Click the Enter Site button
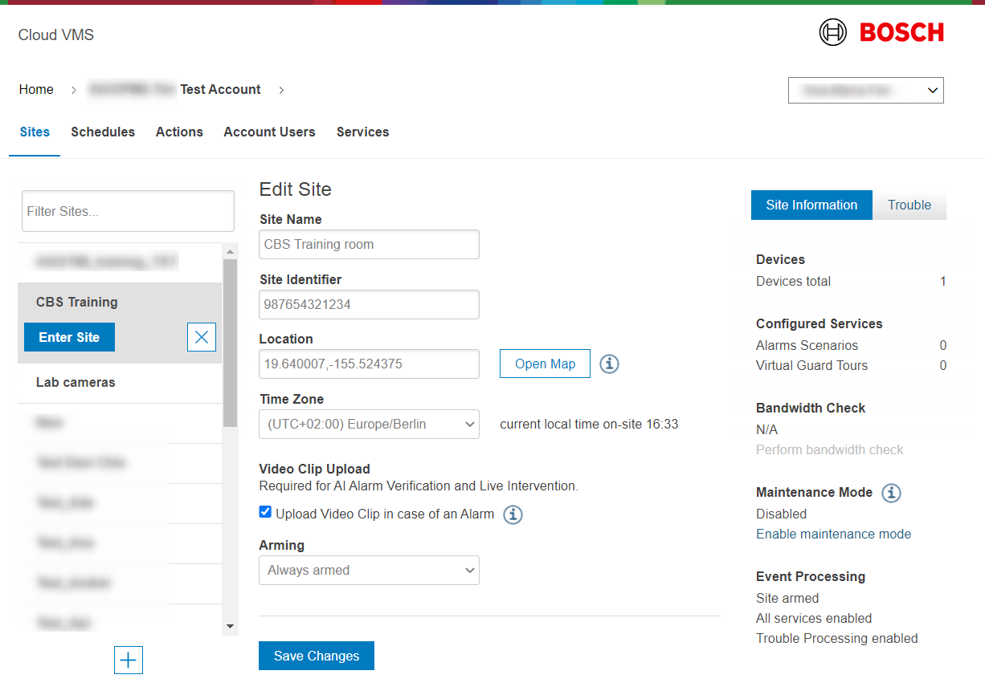 coord(69,338)
